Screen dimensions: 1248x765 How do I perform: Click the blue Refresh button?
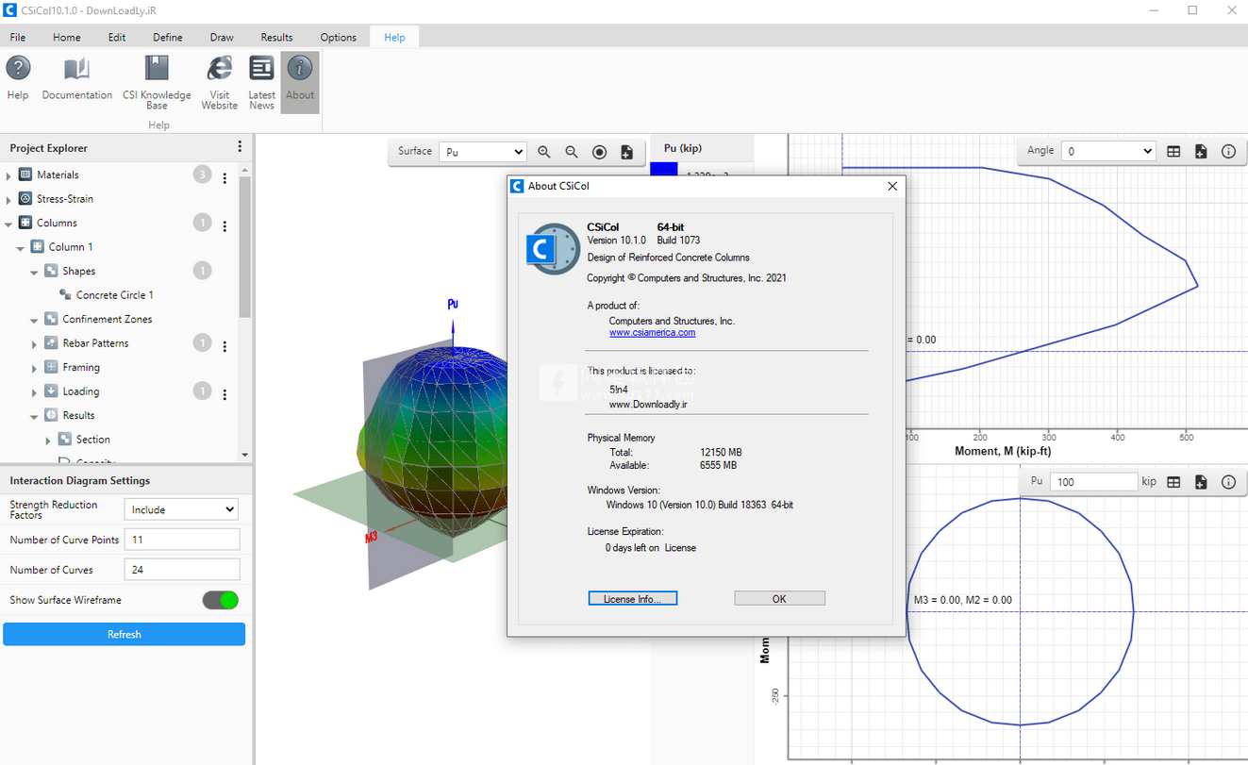(x=124, y=634)
